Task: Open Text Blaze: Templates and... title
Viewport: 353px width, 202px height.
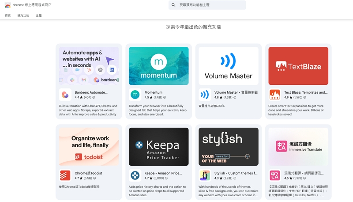Action: (x=306, y=92)
